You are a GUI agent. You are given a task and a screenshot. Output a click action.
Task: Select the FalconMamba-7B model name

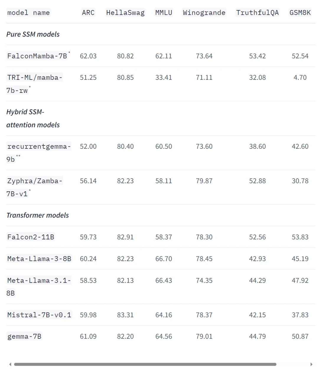tap(37, 56)
